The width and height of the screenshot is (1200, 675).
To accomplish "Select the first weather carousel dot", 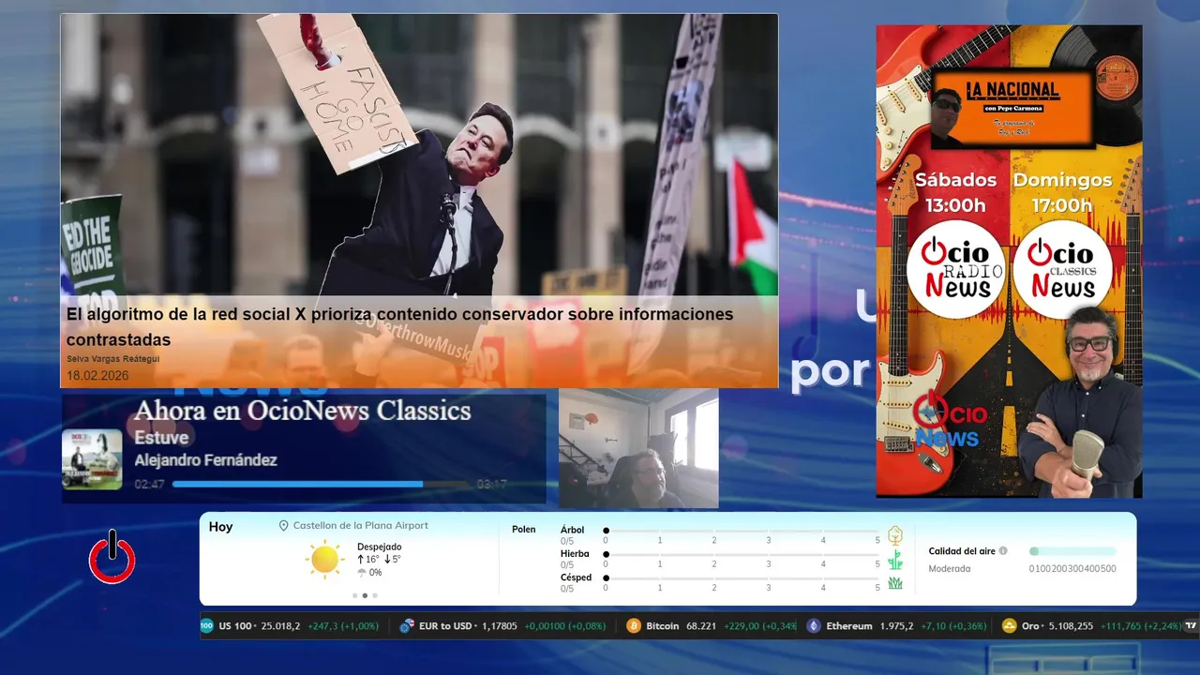I will point(354,595).
